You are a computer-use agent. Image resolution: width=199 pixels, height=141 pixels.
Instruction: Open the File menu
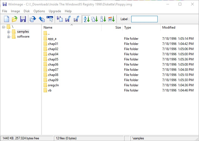5,11
